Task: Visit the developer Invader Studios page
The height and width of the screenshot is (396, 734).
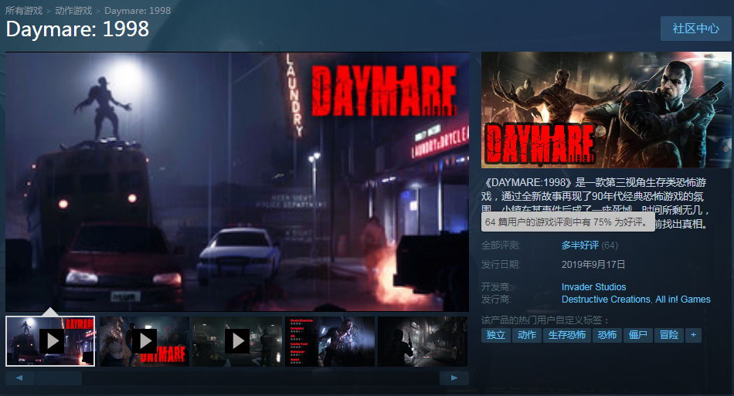Action: (x=593, y=287)
